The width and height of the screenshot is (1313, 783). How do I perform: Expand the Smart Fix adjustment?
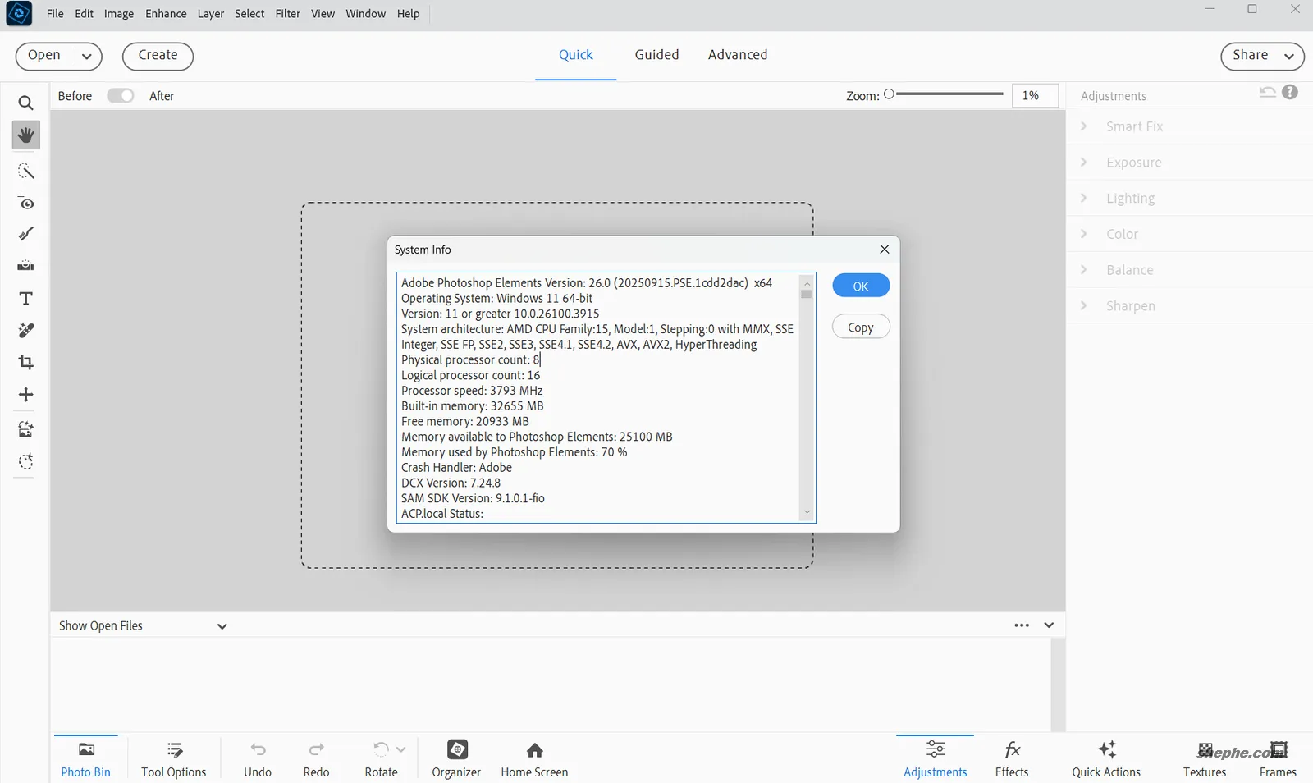1135,126
